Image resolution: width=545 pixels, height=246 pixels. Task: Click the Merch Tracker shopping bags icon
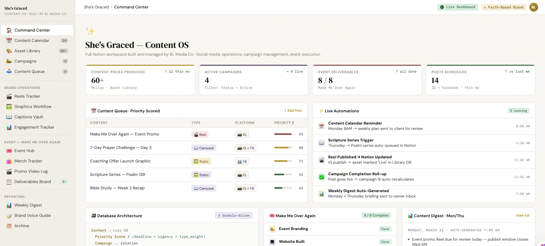click(x=9, y=161)
